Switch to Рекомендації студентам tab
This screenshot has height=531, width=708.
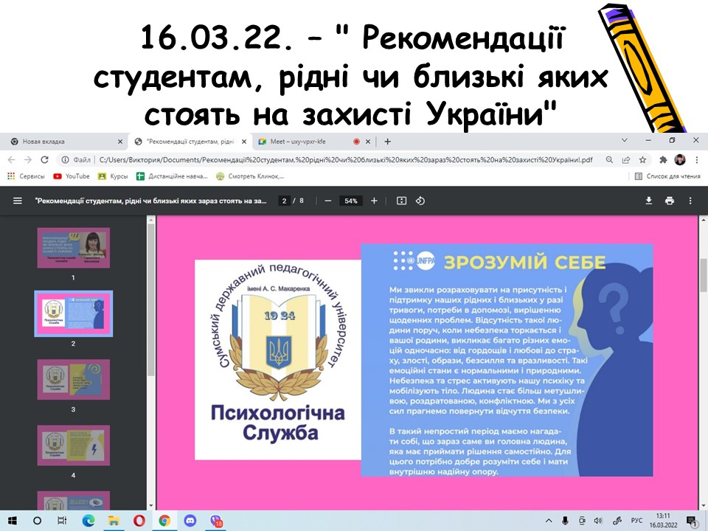(190, 142)
